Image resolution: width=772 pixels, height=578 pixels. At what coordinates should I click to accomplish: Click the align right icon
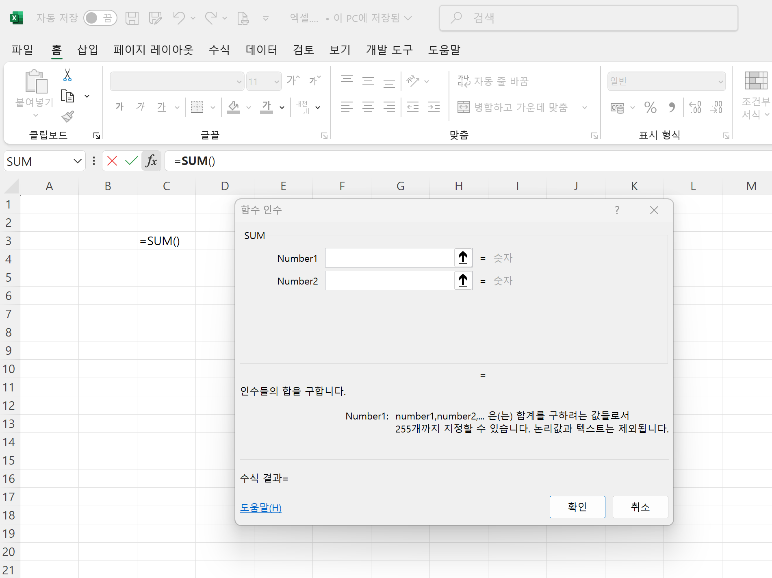click(x=389, y=107)
